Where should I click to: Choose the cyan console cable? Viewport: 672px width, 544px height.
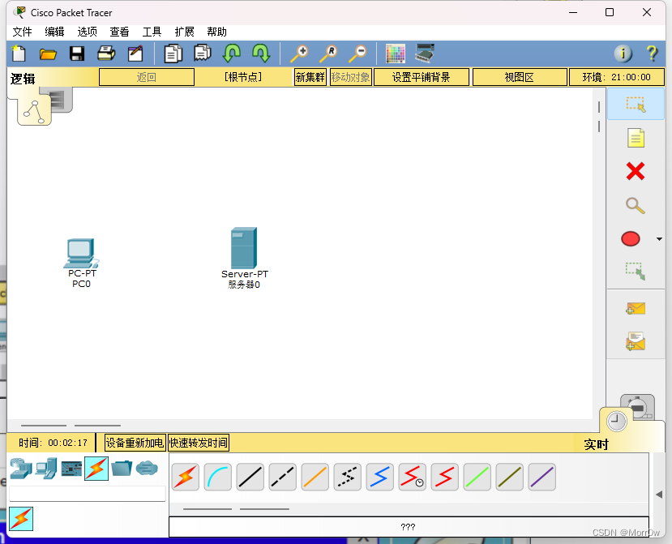coord(218,477)
